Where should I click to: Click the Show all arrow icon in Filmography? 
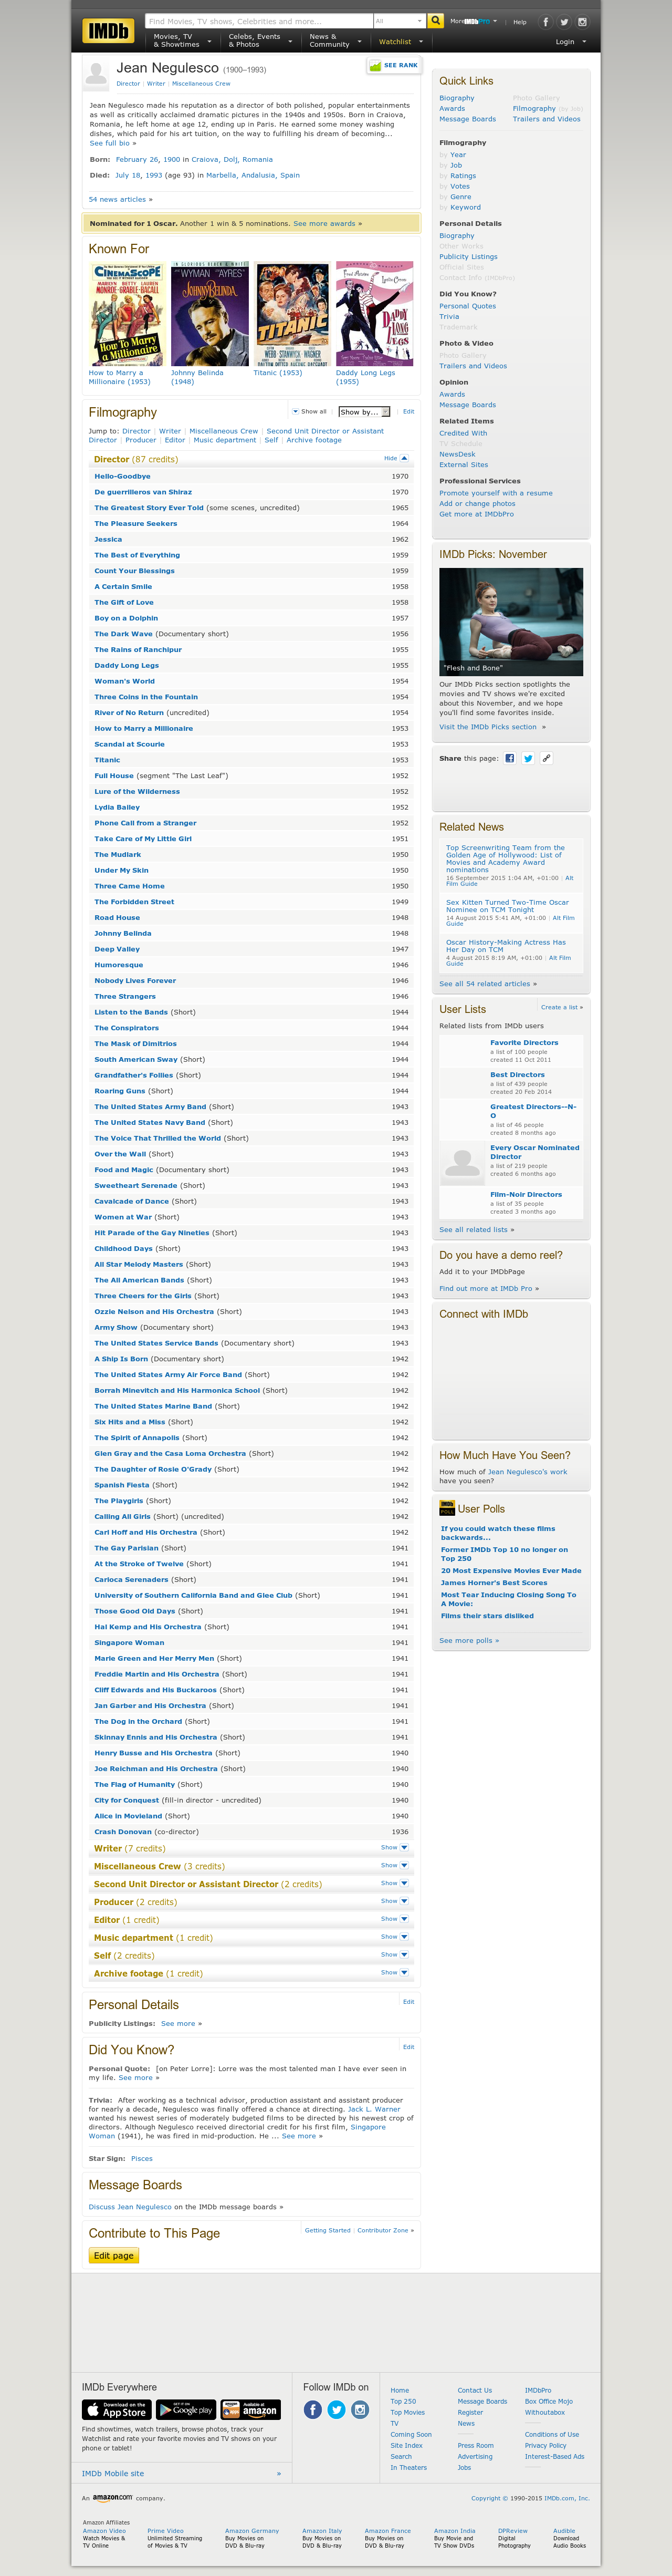(x=296, y=411)
